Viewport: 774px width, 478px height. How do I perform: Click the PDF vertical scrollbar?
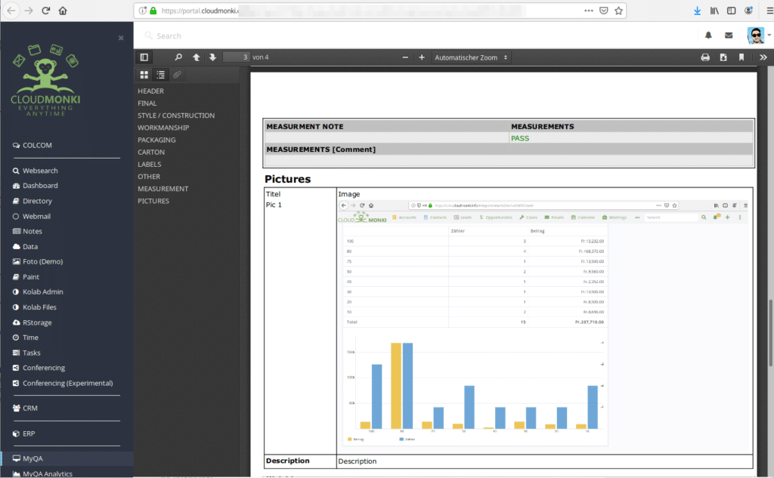point(770,332)
